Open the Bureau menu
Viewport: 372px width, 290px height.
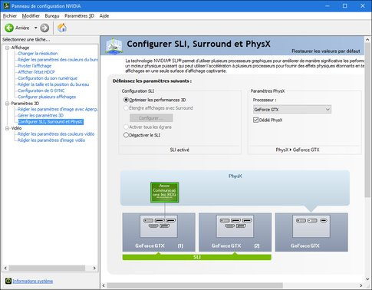(52, 16)
